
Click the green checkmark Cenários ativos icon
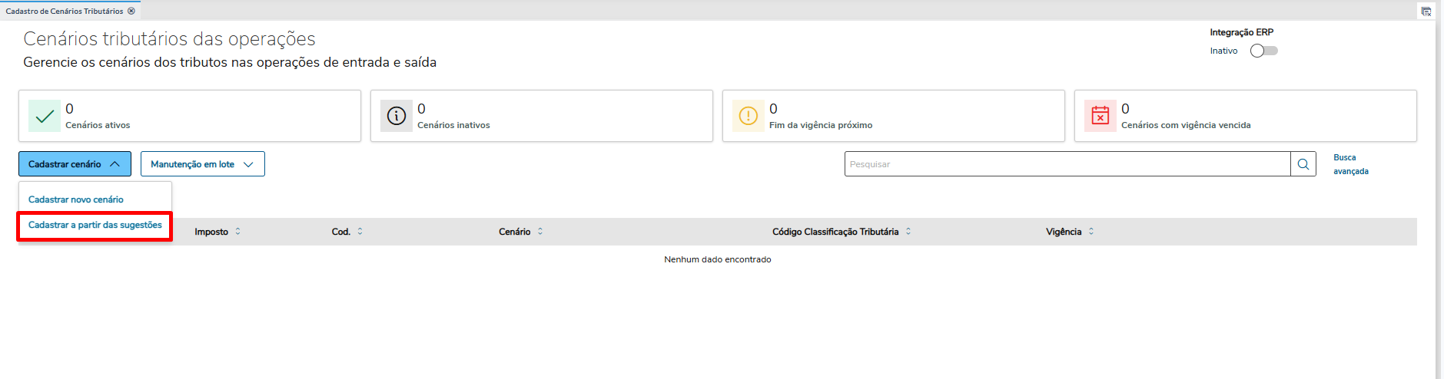[45, 116]
